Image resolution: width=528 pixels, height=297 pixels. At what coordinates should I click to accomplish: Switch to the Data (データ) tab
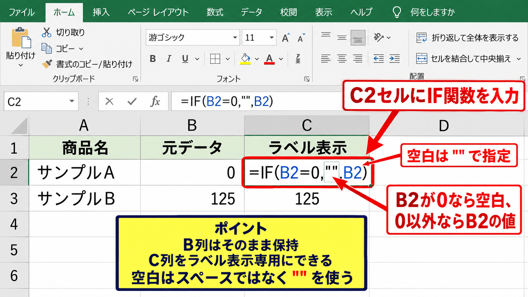click(251, 12)
